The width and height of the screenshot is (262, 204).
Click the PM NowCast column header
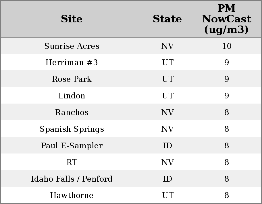226,19
